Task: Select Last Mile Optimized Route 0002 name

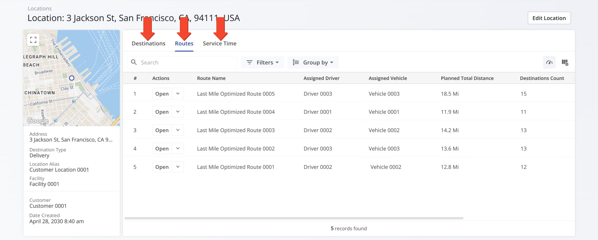Action: [x=236, y=149]
